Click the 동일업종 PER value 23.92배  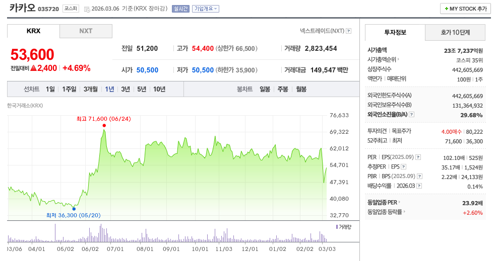coord(473,203)
